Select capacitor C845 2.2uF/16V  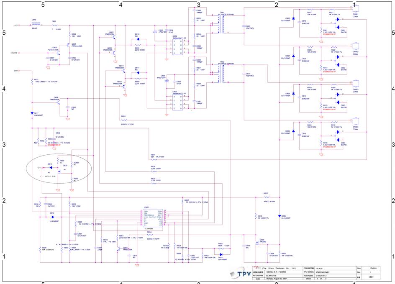coord(189,255)
